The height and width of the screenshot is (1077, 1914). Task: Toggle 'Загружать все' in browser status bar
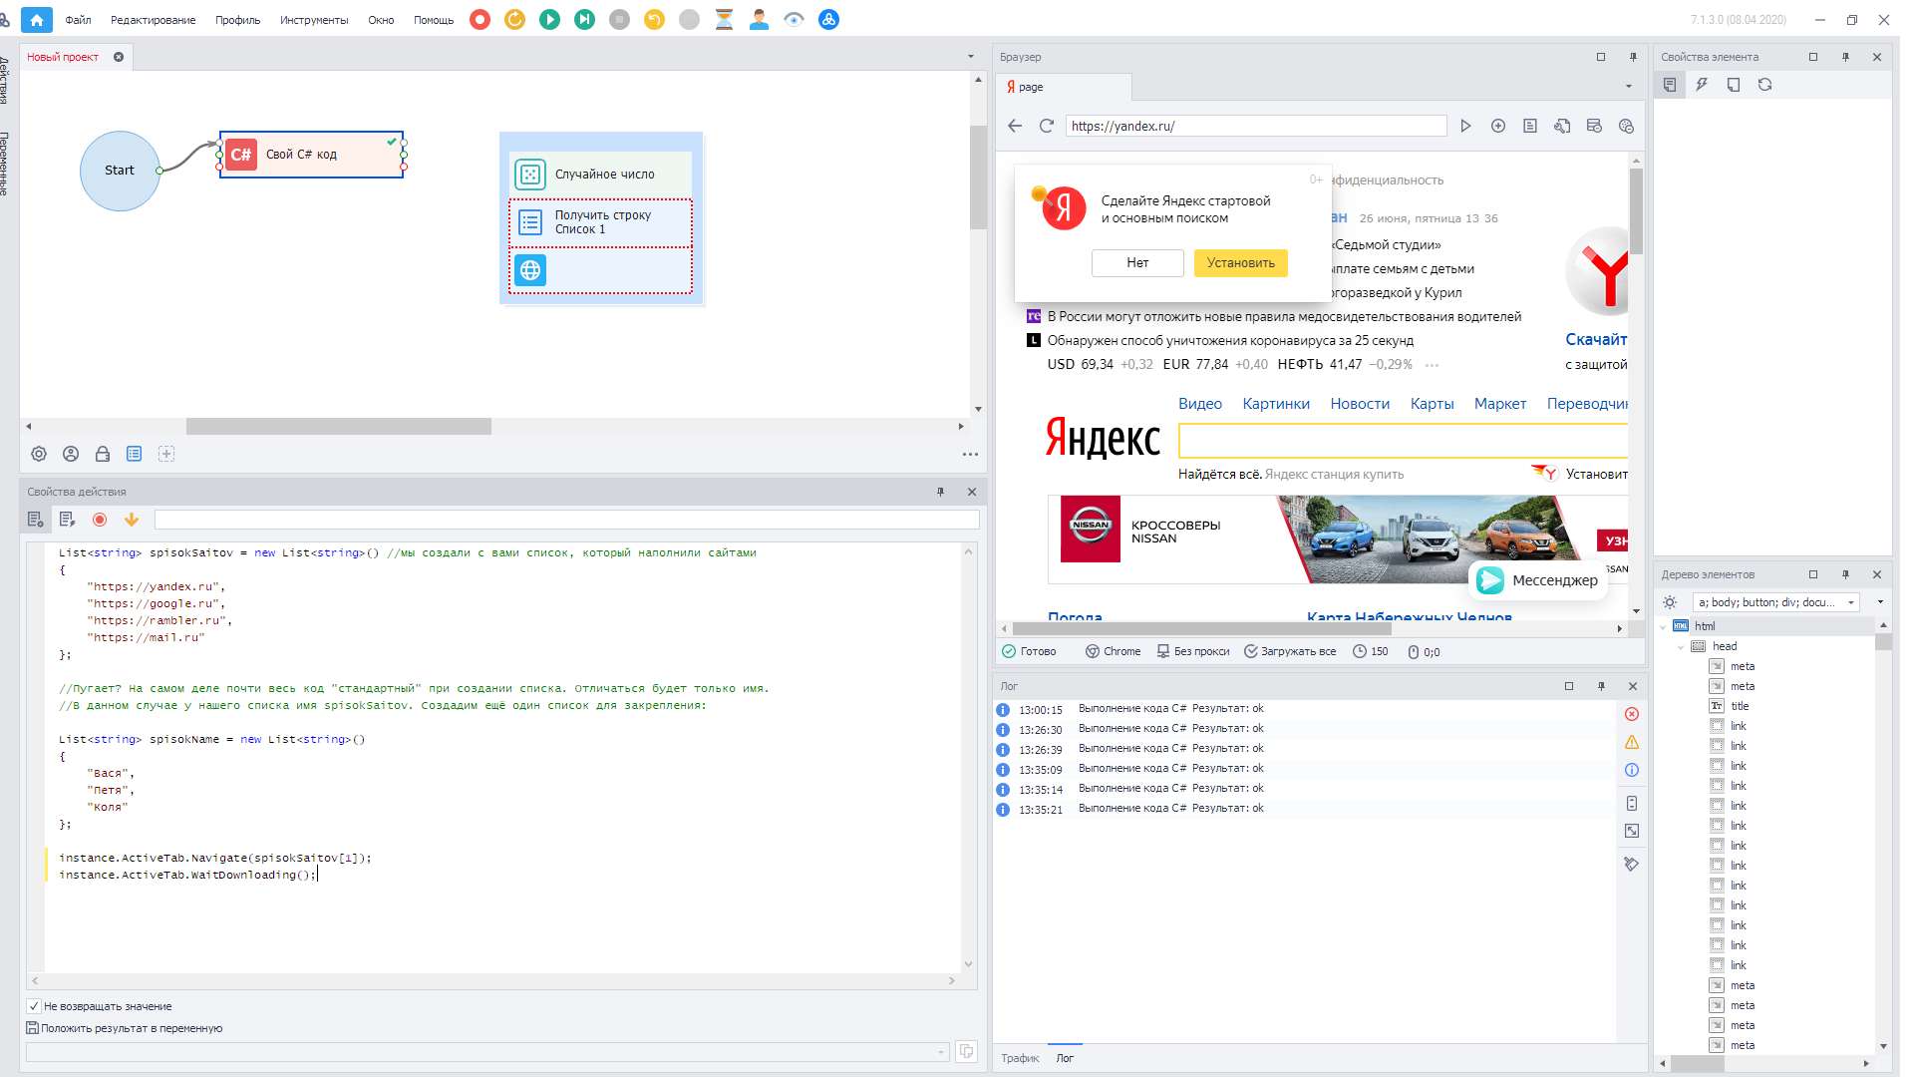[x=1290, y=651]
